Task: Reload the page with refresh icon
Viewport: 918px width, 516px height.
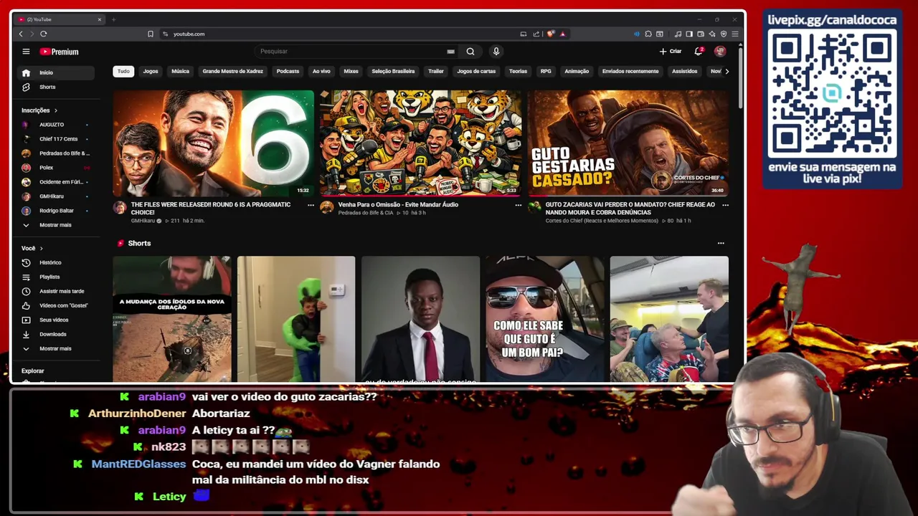Action: (44, 34)
